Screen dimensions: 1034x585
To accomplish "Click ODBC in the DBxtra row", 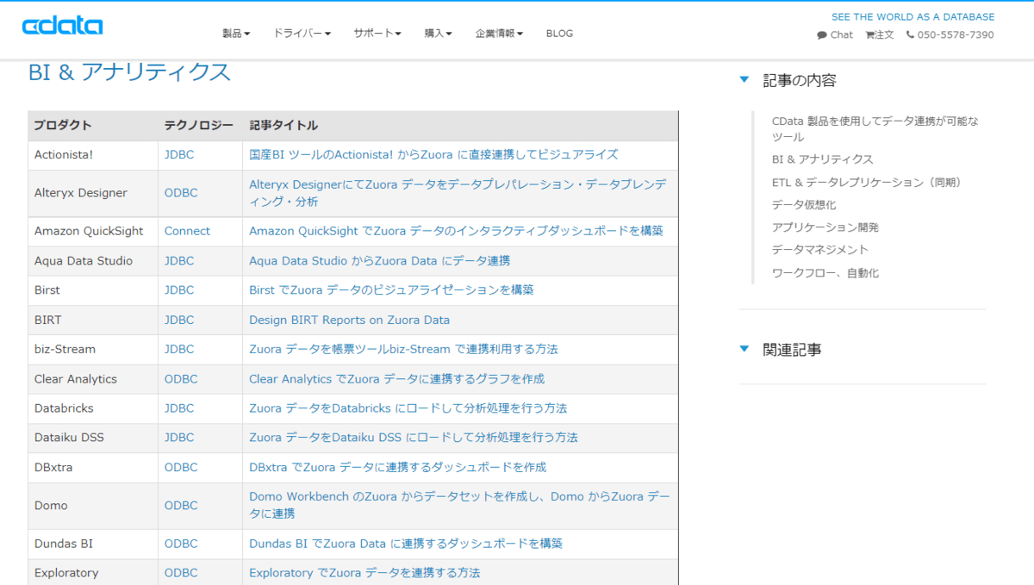I will (181, 467).
